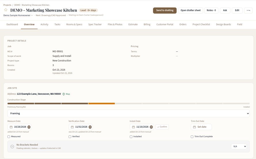Click the MO-99001 value
Viewport: 256px width, 159px height.
click(x=58, y=51)
